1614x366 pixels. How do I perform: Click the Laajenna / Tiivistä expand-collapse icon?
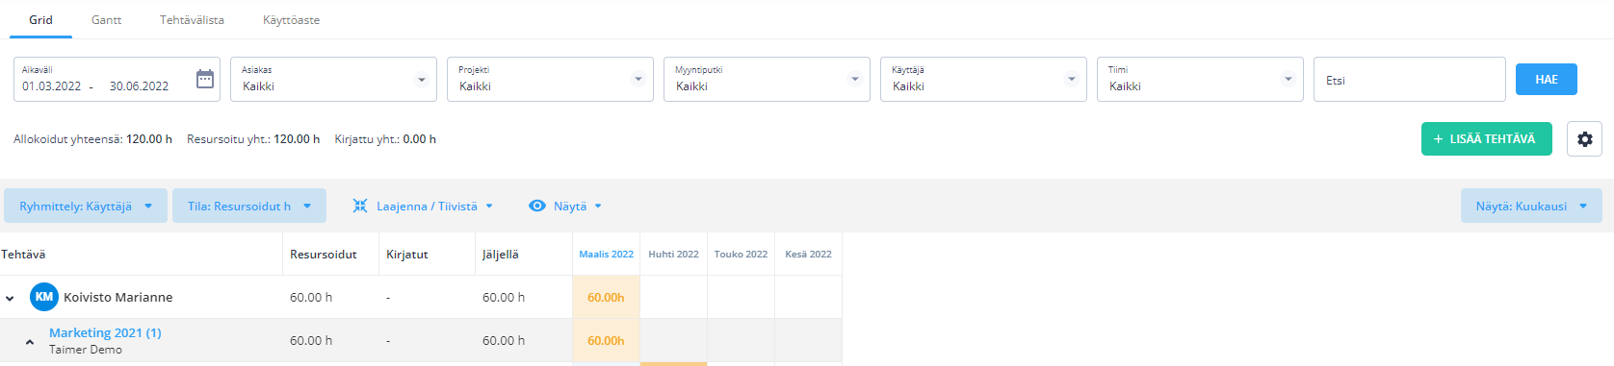[360, 206]
